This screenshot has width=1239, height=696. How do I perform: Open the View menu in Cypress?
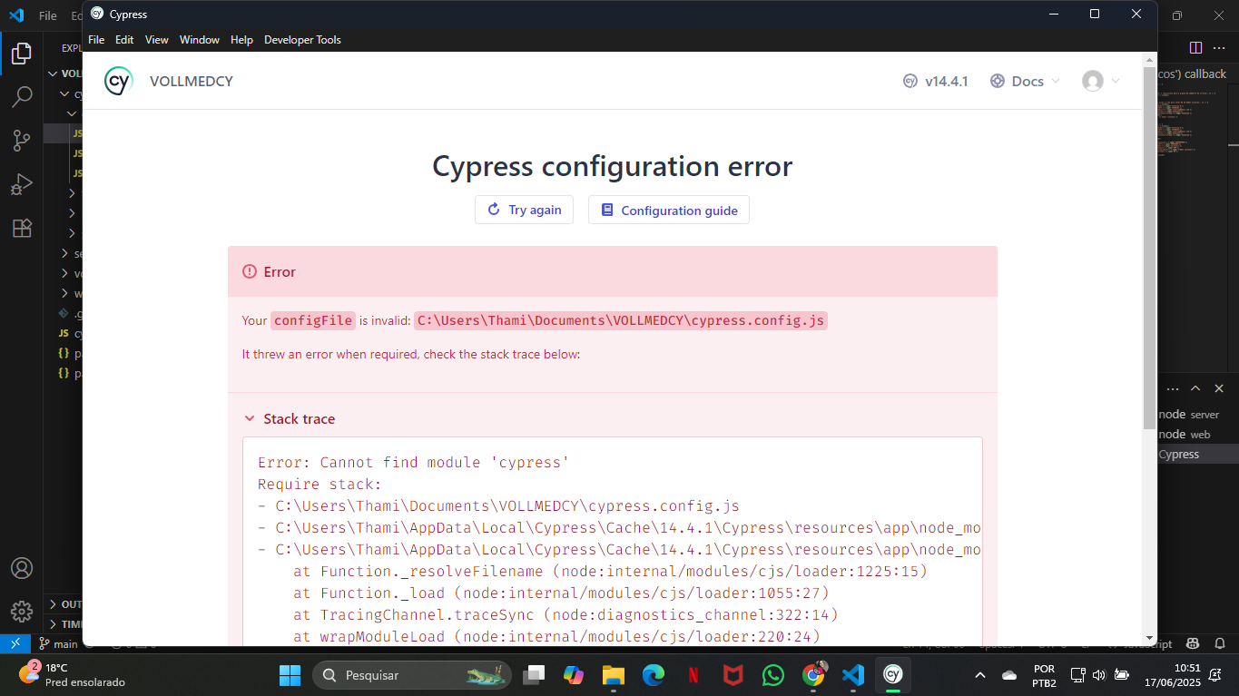tap(157, 39)
